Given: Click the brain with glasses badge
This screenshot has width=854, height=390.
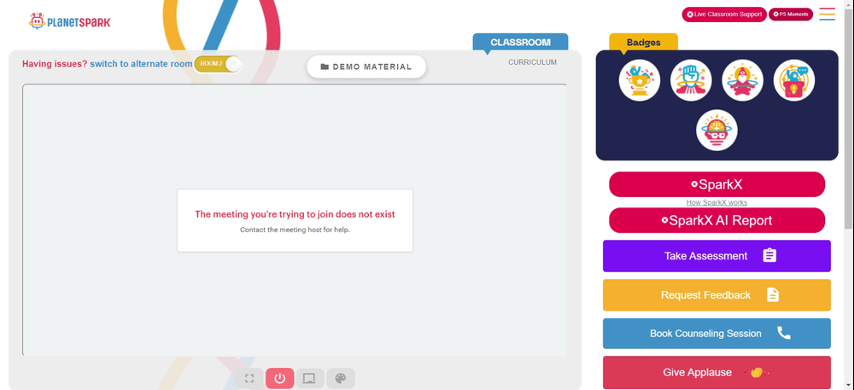Looking at the screenshot, I should point(717,131).
